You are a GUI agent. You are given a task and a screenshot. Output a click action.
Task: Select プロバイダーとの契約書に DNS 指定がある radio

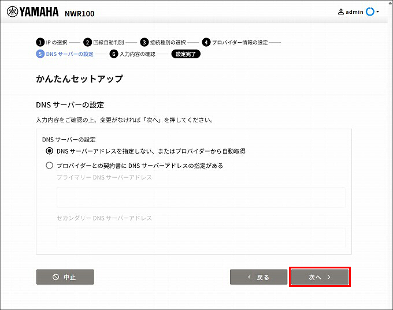pos(49,165)
